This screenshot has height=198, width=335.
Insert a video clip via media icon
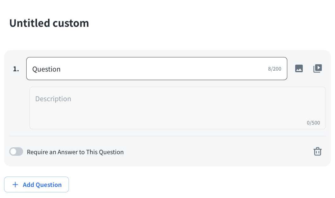coord(317,68)
